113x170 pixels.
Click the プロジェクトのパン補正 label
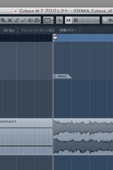pos(38,30)
